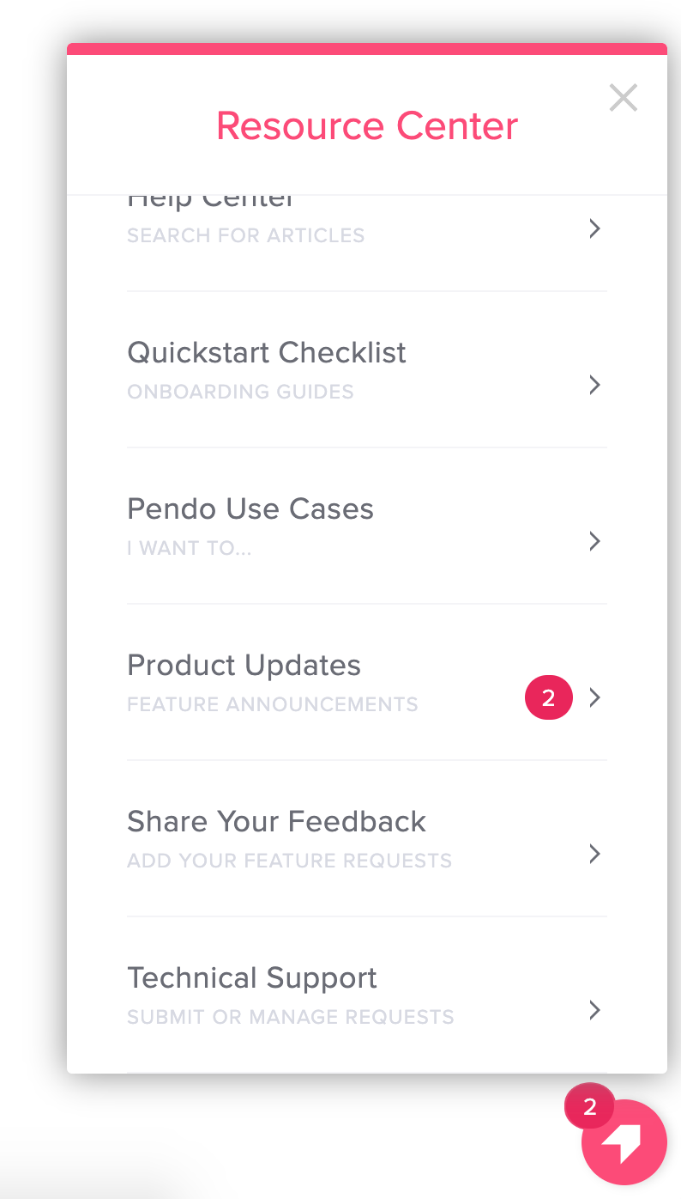Image resolution: width=681 pixels, height=1199 pixels.
Task: Close the Resource Center panel
Action: click(624, 98)
